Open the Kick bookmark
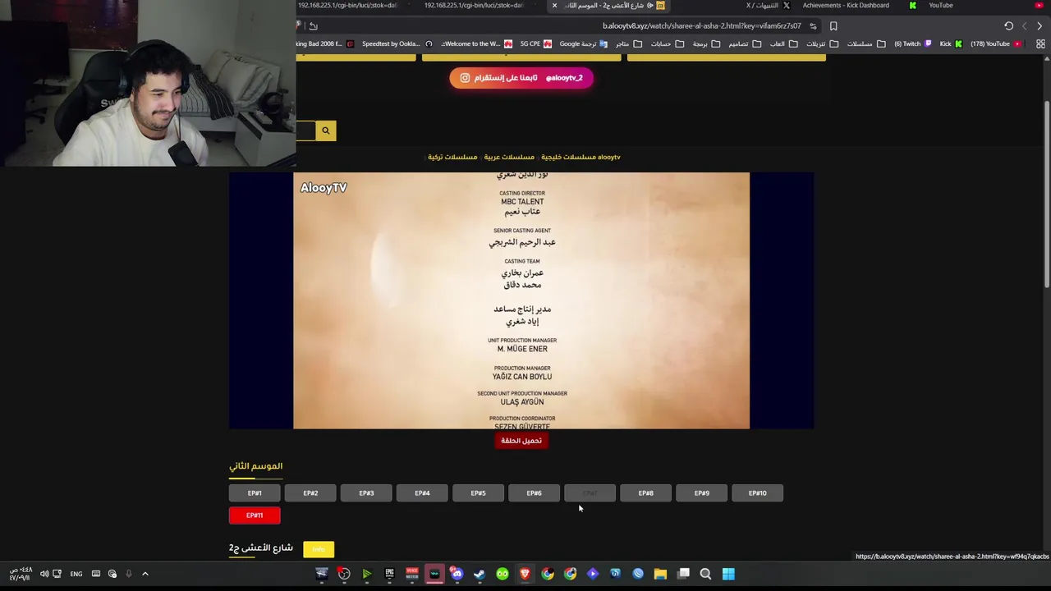Image resolution: width=1051 pixels, height=591 pixels. [951, 44]
